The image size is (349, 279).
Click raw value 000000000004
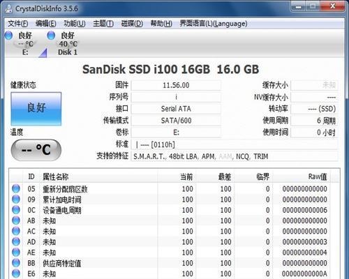[x=304, y=252]
